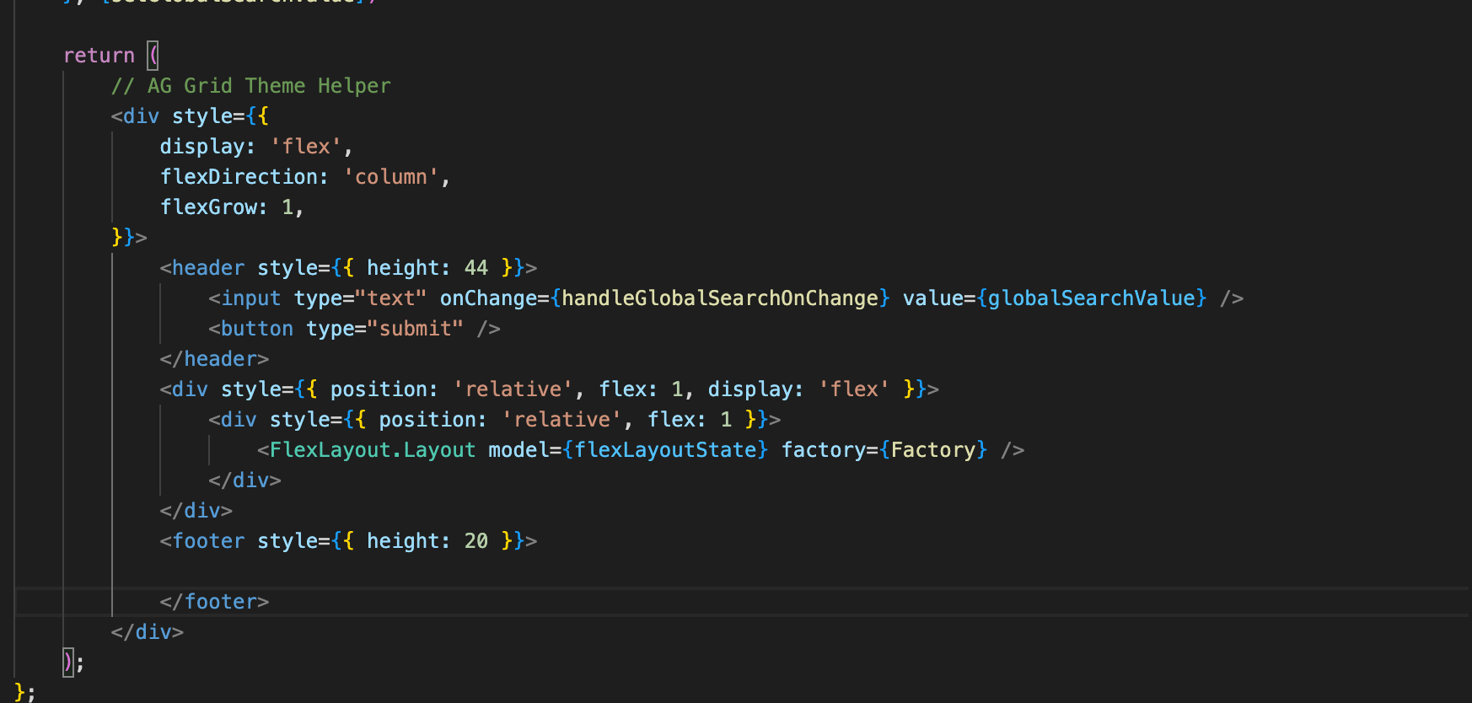Click the opening 'footer' tag name
This screenshot has height=703, width=1472.
pos(208,541)
